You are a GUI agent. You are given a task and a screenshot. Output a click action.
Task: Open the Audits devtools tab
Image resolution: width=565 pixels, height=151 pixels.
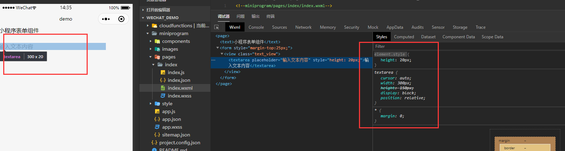tap(417, 27)
